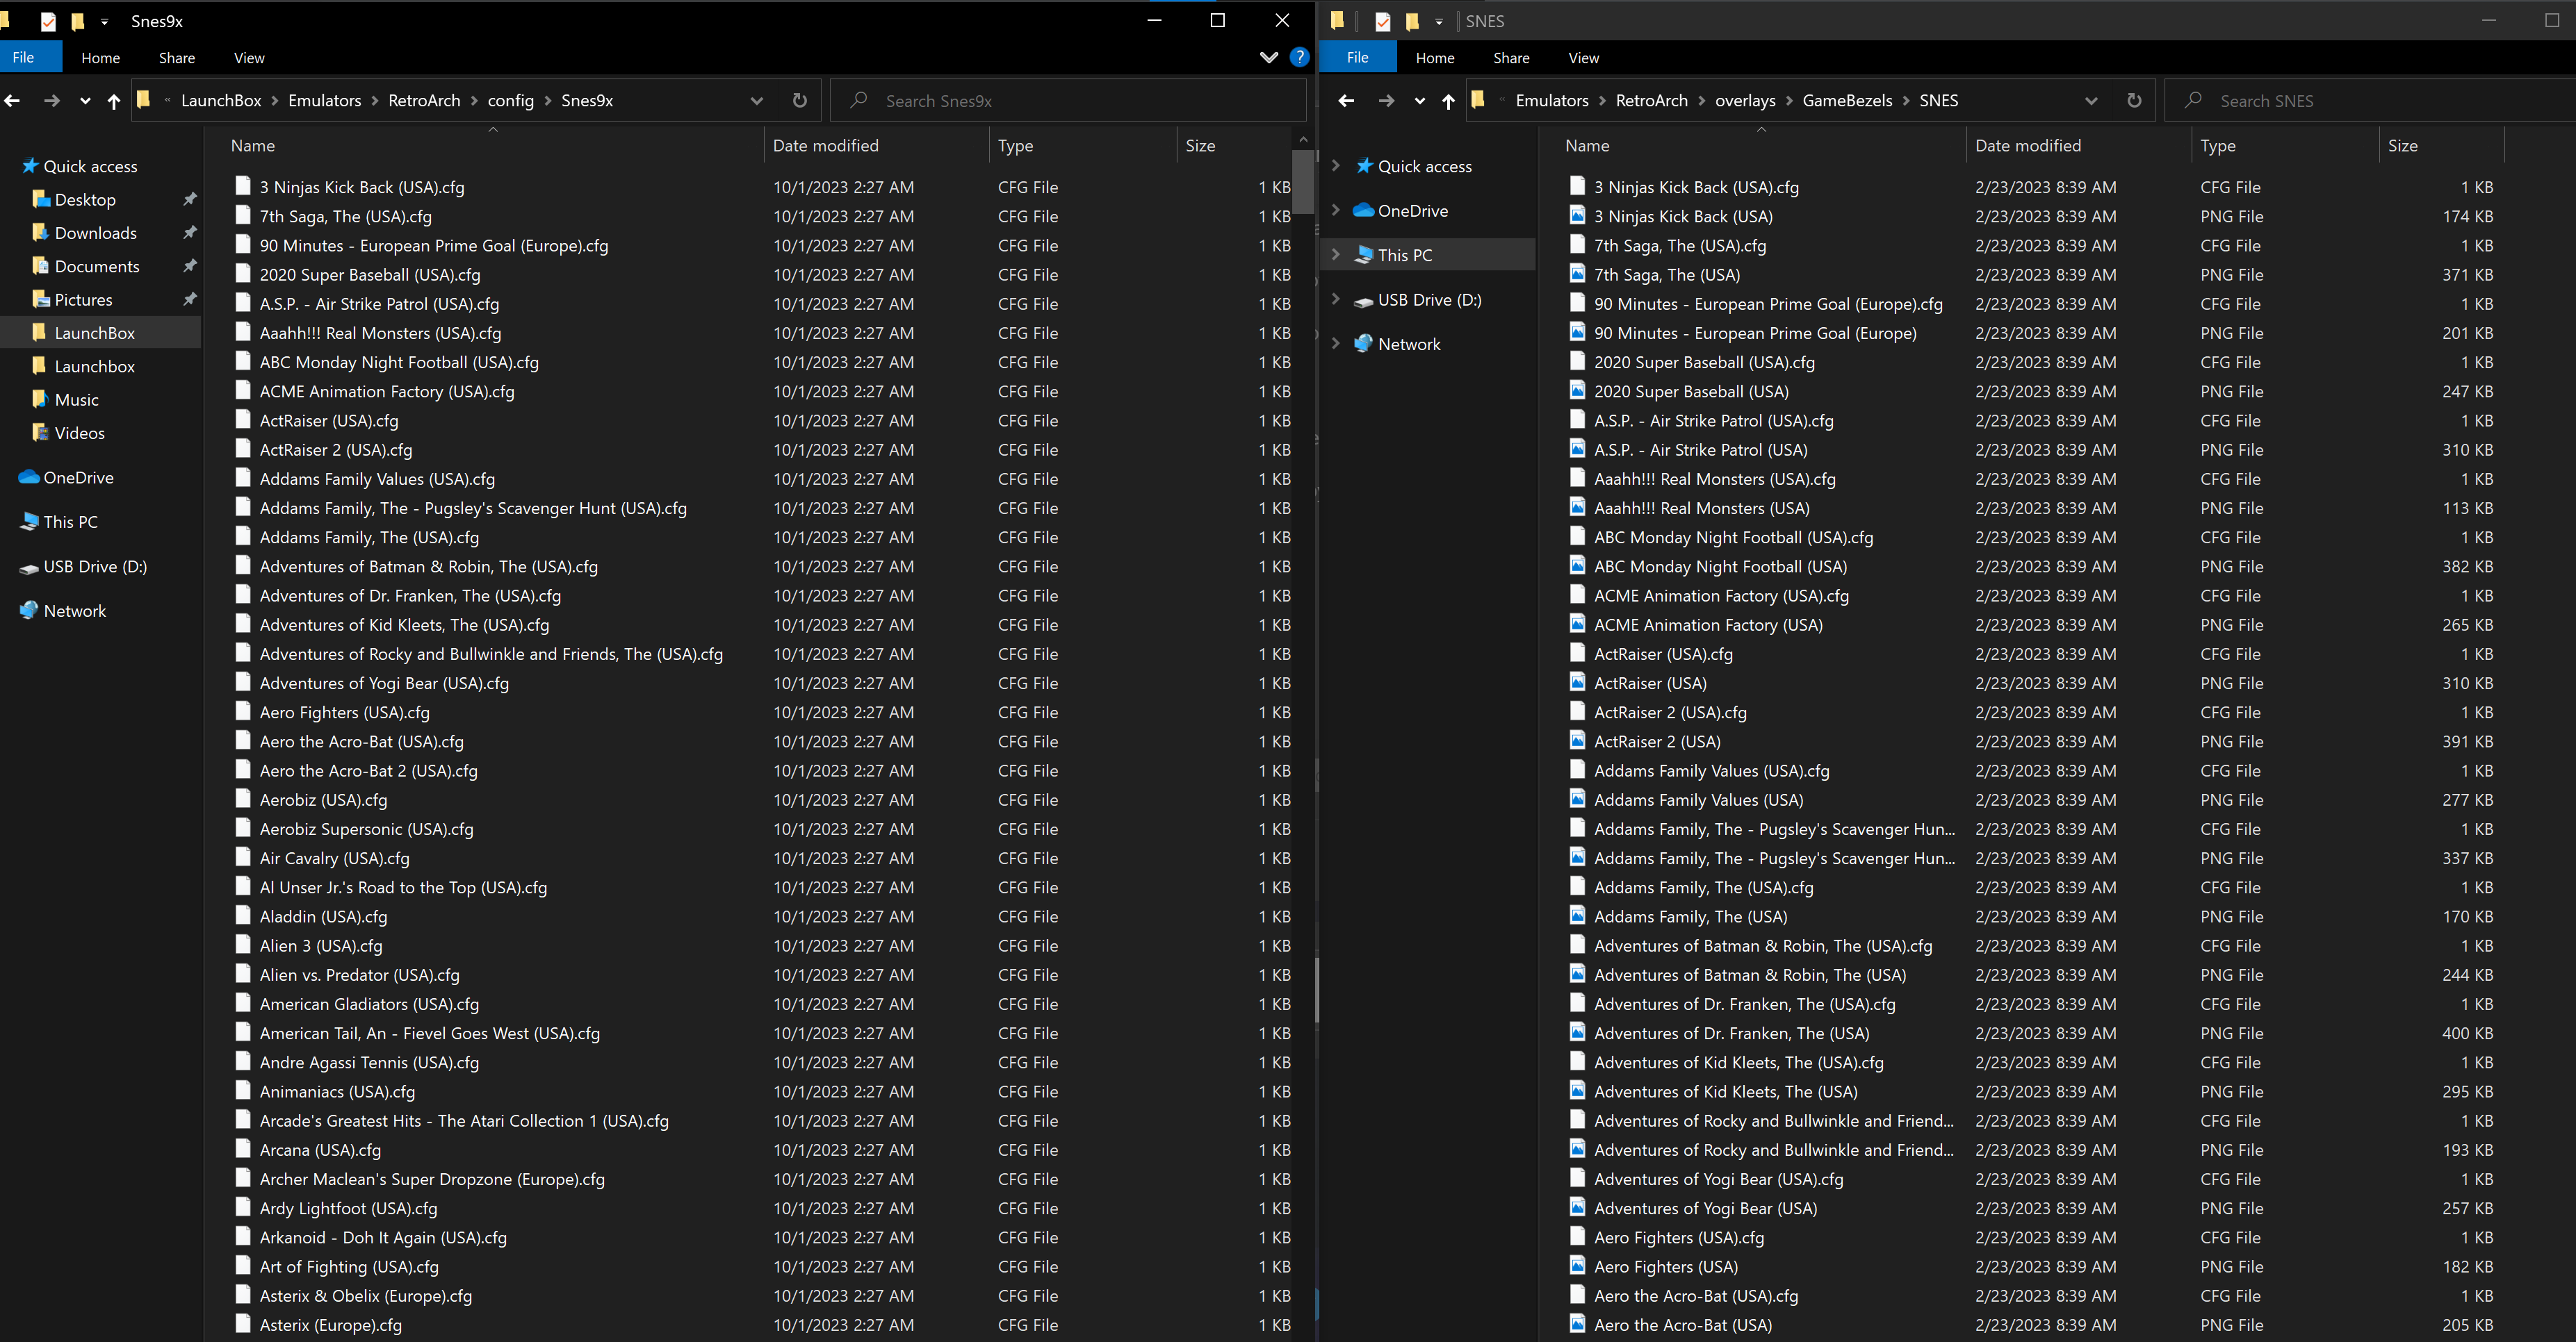Expand USB Drive (D:) in SNES sidebar
The width and height of the screenshot is (2576, 1342).
[1335, 299]
